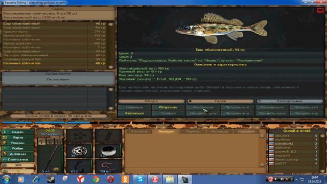This screenshot has width=327, height=184.
Task: Click the Разморозить defrost button
Action: click(272, 107)
